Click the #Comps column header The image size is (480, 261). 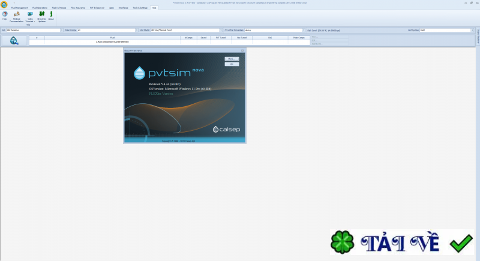188,38
